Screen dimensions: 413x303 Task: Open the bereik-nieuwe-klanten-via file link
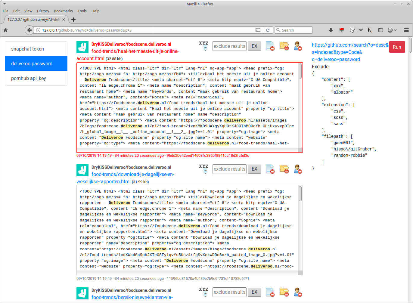click(132, 297)
